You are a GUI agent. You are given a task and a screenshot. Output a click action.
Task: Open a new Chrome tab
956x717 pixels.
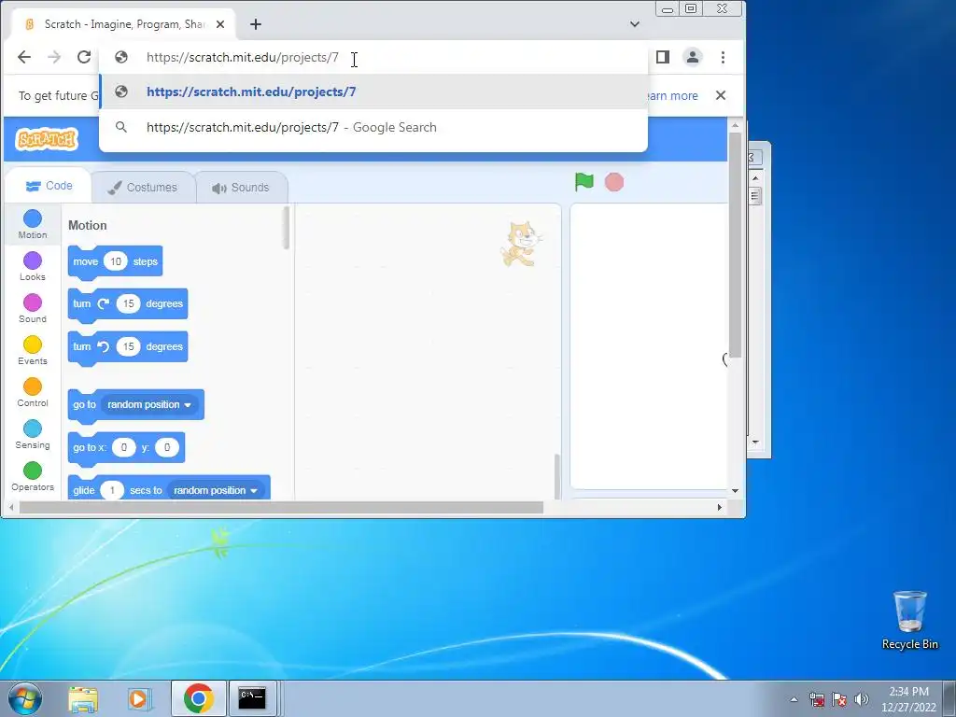click(256, 24)
